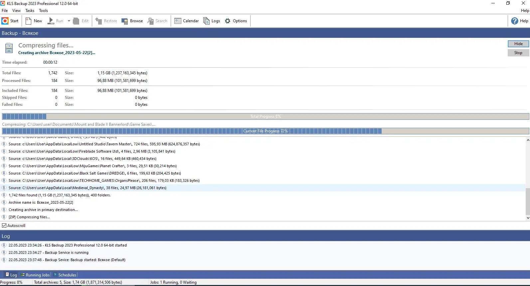Click the scrollbar up arrow in log
The image size is (530, 286).
coord(528,140)
